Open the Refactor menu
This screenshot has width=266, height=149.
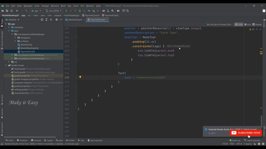55,6
